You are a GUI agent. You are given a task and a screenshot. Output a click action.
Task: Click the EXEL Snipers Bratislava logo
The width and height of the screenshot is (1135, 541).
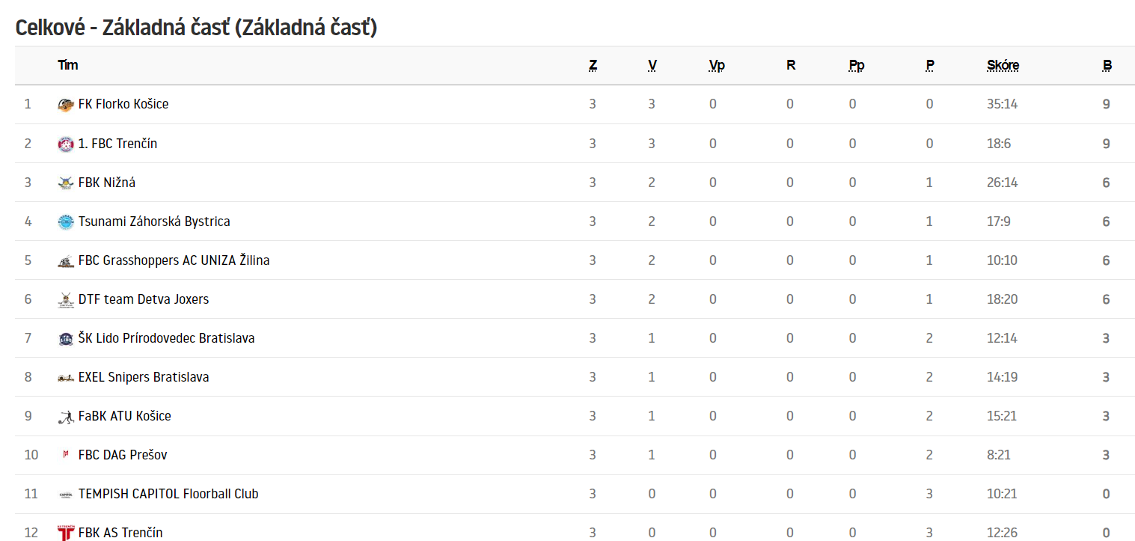coord(66,377)
